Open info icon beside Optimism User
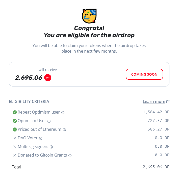177x173 pixels. pos(49,121)
